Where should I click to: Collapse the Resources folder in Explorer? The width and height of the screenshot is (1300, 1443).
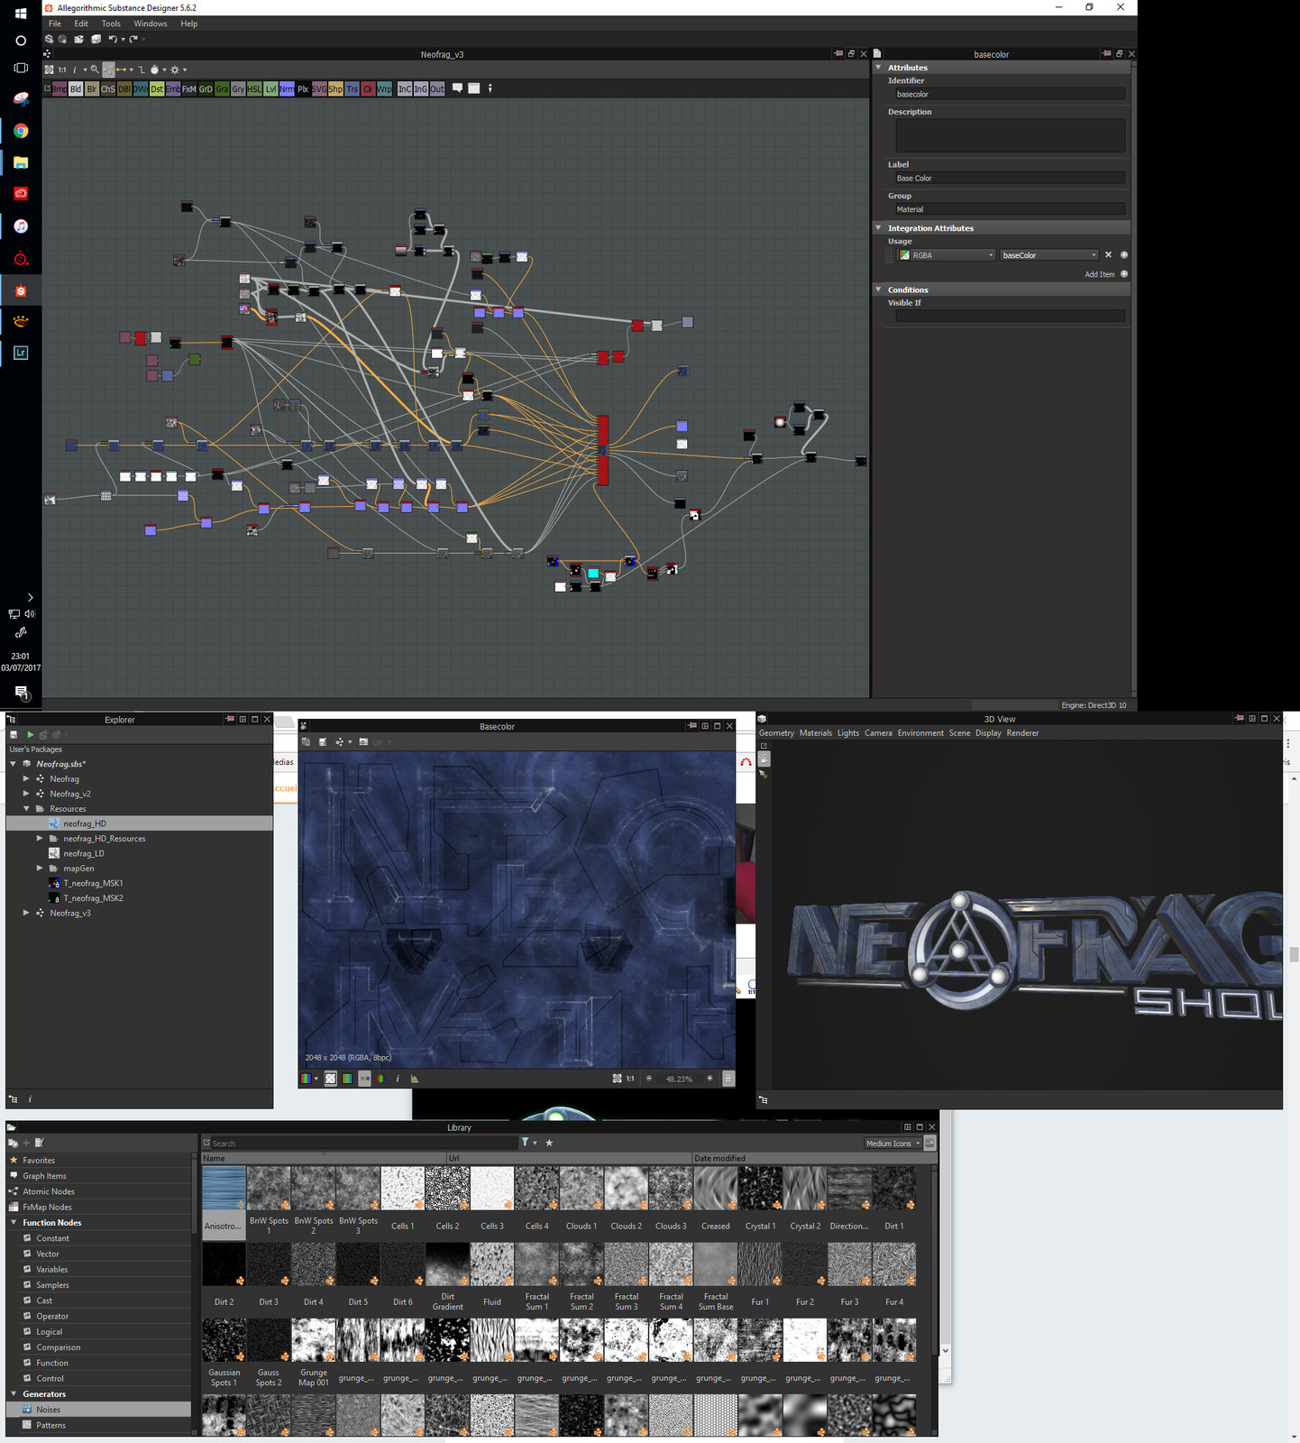point(26,808)
